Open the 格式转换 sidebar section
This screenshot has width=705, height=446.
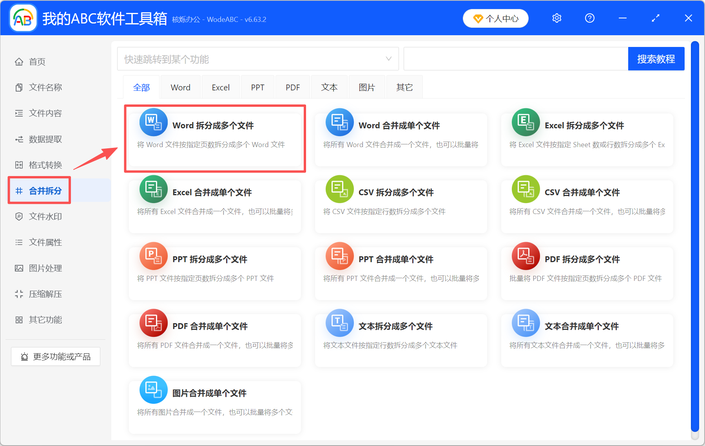[45, 164]
